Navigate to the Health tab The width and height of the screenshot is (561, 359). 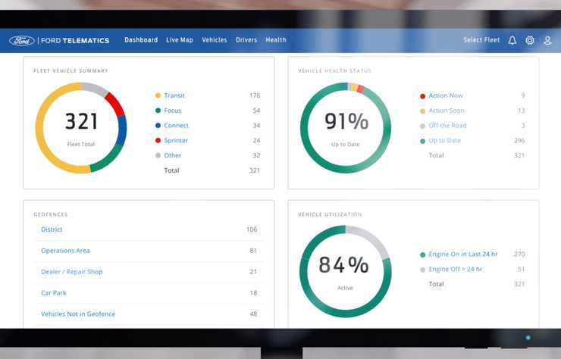point(276,40)
